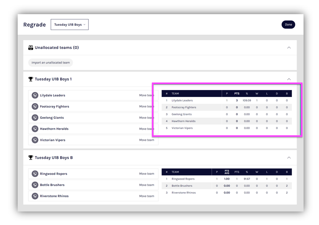Click the Regrade page title

(x=35, y=25)
